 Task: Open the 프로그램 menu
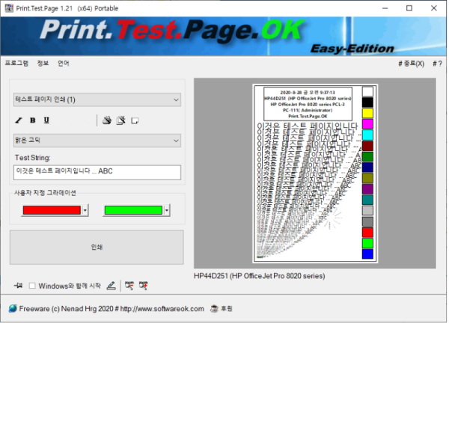[x=16, y=64]
